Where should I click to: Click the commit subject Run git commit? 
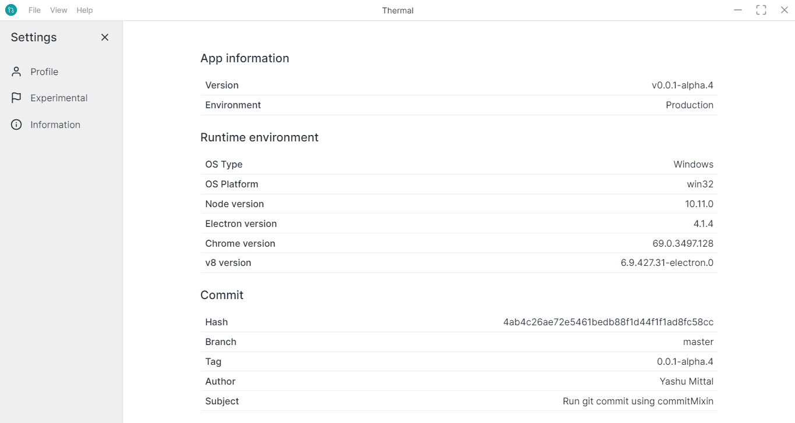[x=638, y=401]
